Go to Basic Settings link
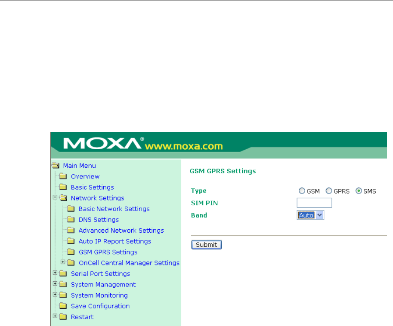Viewport: 393px width, 326px height. pyautogui.click(x=92, y=187)
